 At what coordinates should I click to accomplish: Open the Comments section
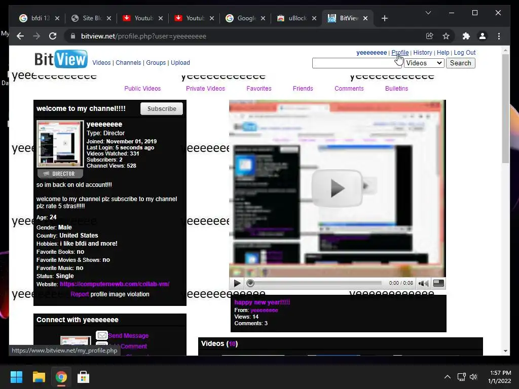[349, 88]
